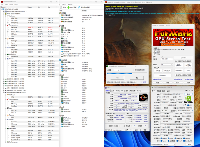The width and height of the screenshot is (200, 147).
Task: Click the CPU Burner blue progress bar
Action: tap(127, 73)
